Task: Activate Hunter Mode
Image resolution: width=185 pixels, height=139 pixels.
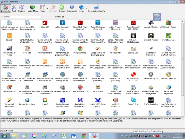Action: (x=32, y=8)
